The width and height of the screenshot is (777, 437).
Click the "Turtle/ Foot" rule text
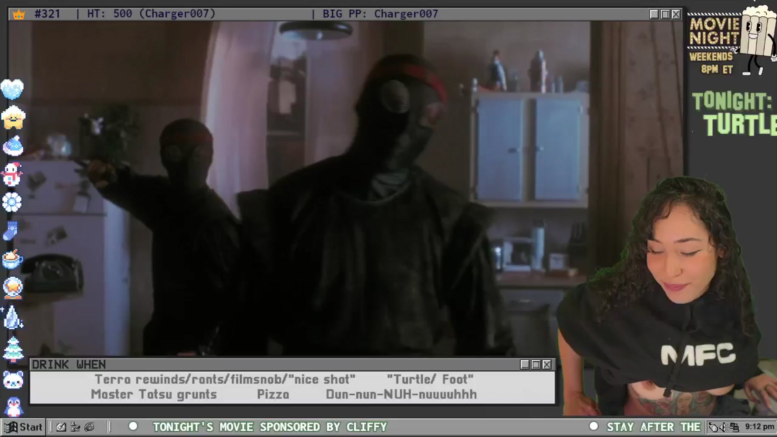coord(430,380)
